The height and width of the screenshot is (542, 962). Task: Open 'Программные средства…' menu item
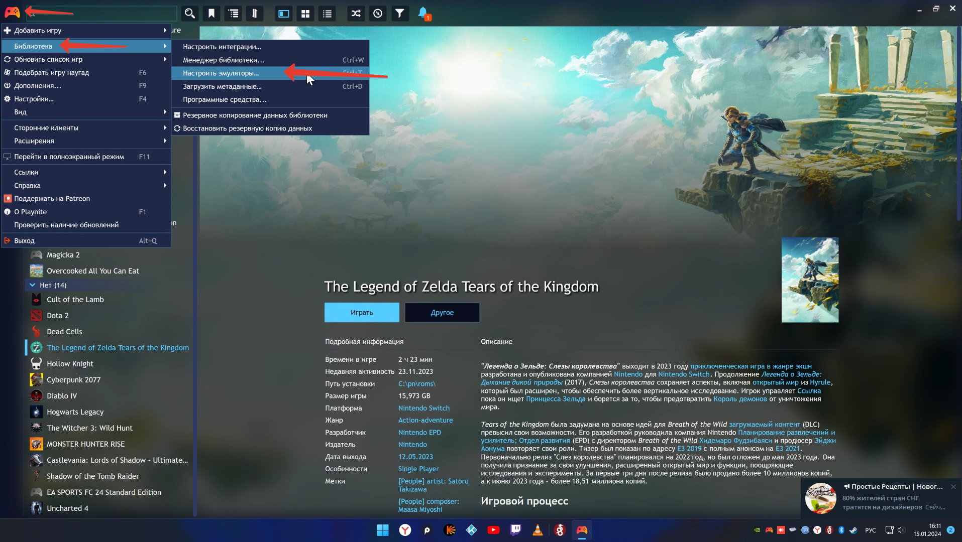coord(270,99)
